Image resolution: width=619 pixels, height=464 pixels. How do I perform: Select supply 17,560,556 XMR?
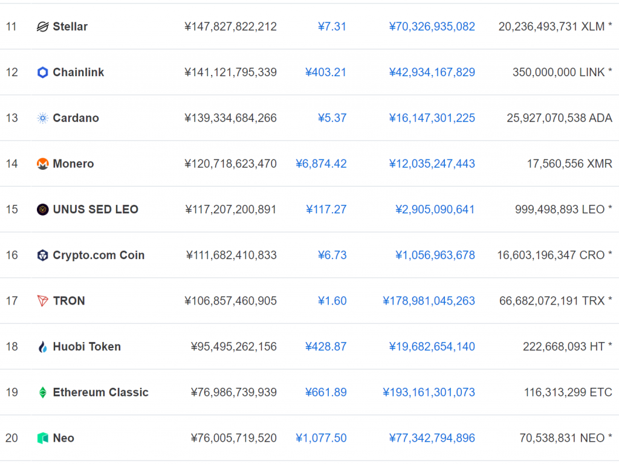pos(569,164)
